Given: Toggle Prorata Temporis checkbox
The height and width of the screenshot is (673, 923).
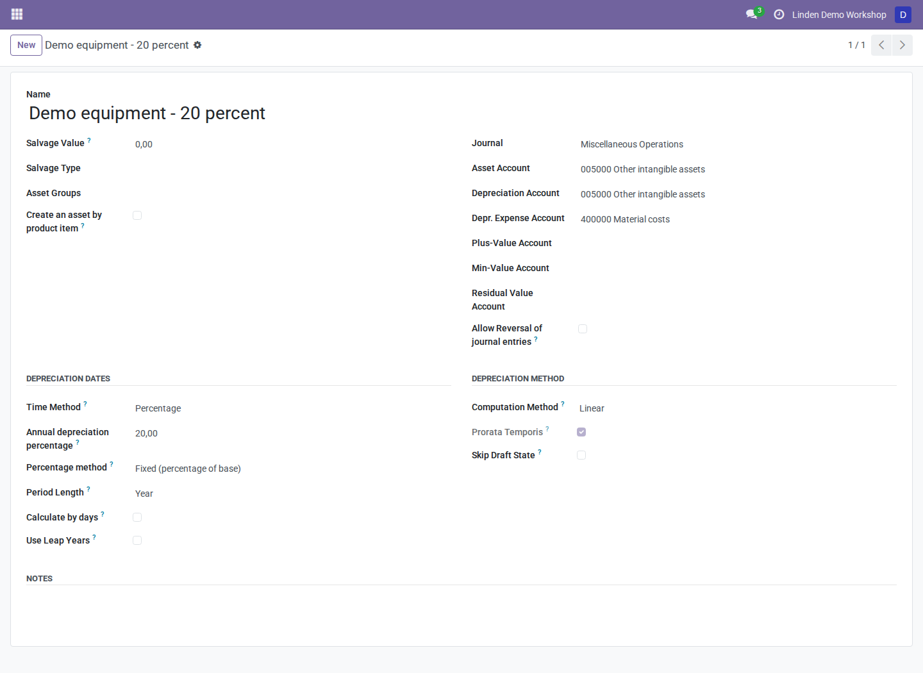Looking at the screenshot, I should [581, 432].
